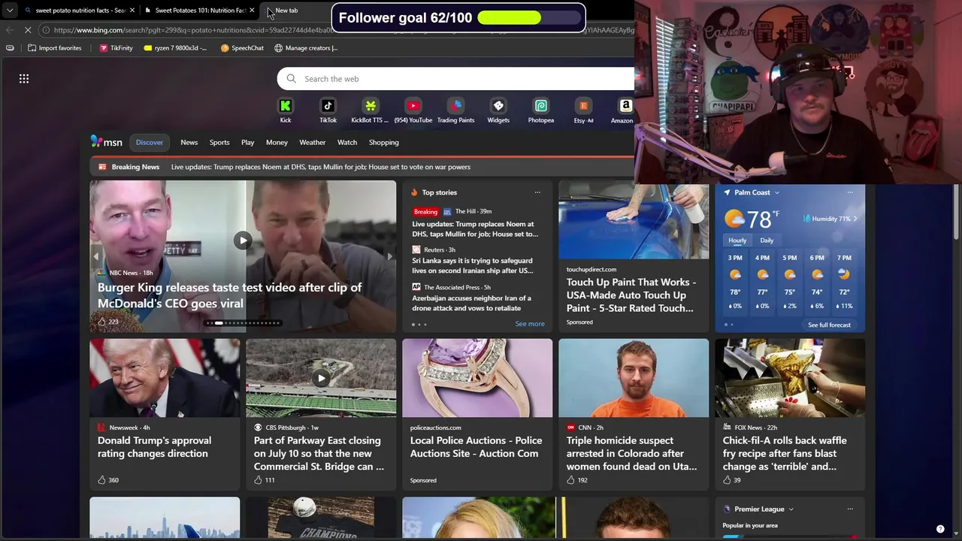
Task: Select the News tab
Action: click(x=189, y=142)
